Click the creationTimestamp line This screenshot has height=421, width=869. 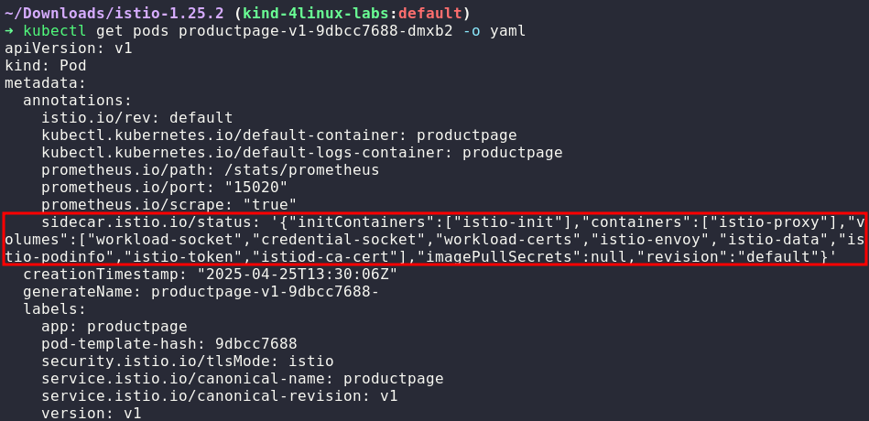[x=211, y=275]
